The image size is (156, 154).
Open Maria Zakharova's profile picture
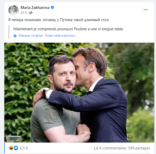pos(13,10)
